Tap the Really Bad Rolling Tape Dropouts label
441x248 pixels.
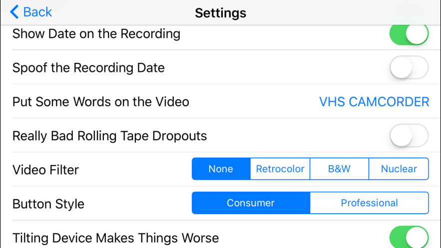point(109,136)
